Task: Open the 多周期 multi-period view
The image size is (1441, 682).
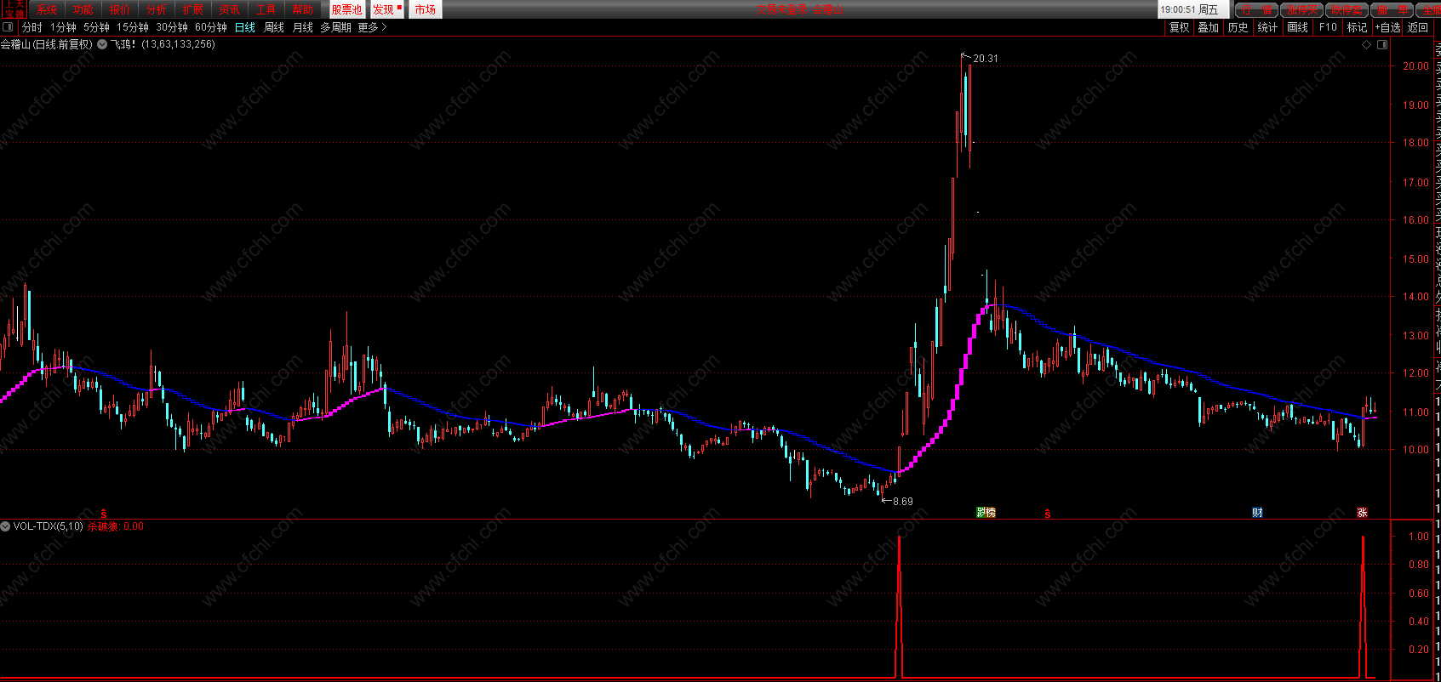Action: click(x=336, y=27)
